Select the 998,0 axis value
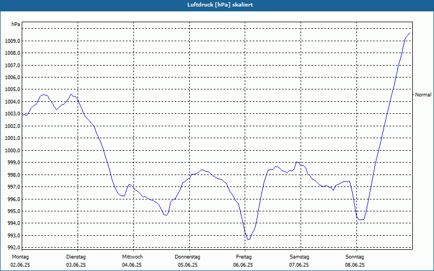This screenshot has height=271, width=434. 14,175
